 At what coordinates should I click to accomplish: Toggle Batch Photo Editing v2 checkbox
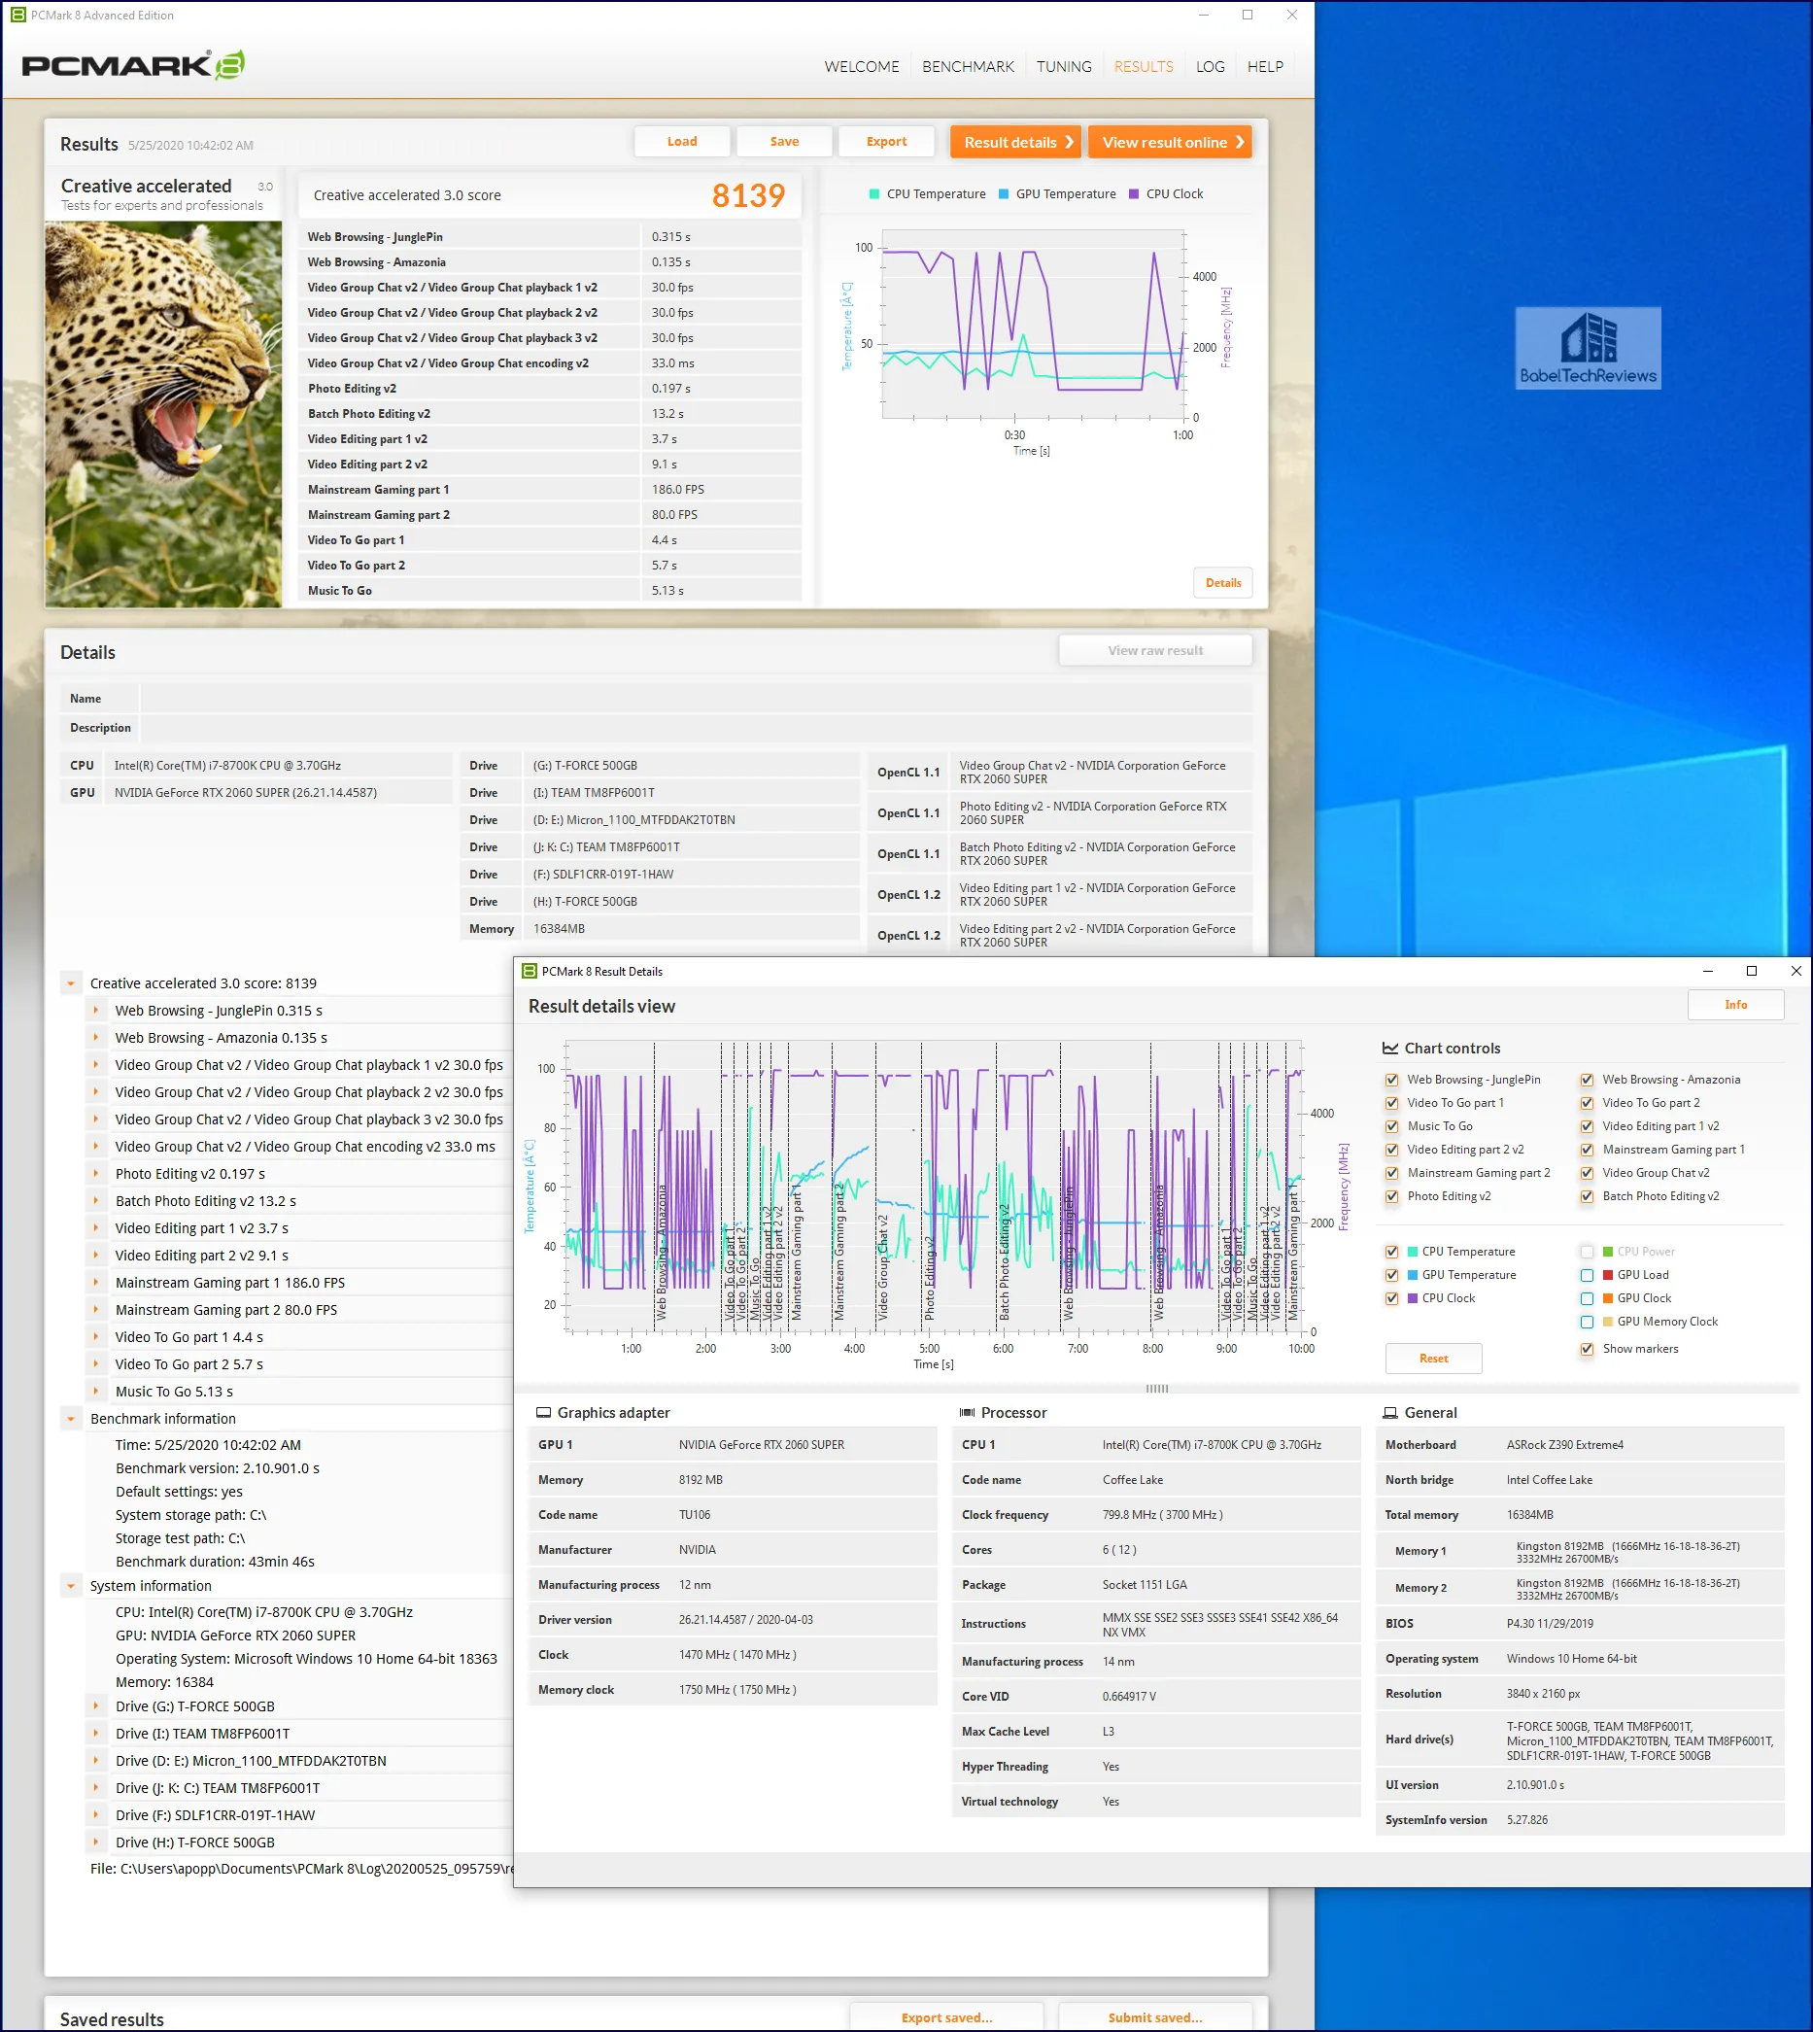coord(1587,1196)
